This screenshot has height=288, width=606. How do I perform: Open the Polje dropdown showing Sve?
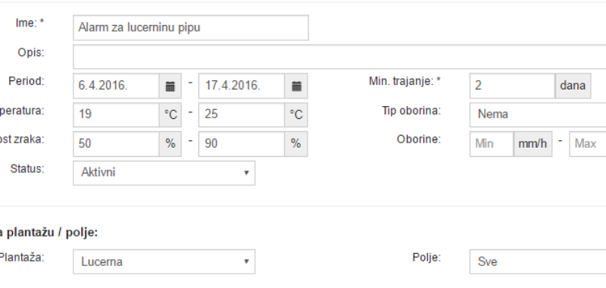tap(538, 261)
